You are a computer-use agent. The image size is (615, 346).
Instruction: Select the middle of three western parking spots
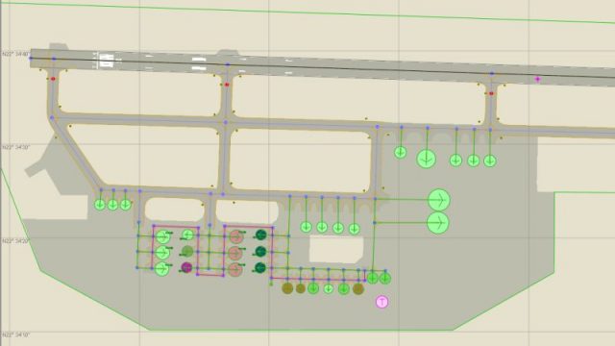coord(112,205)
